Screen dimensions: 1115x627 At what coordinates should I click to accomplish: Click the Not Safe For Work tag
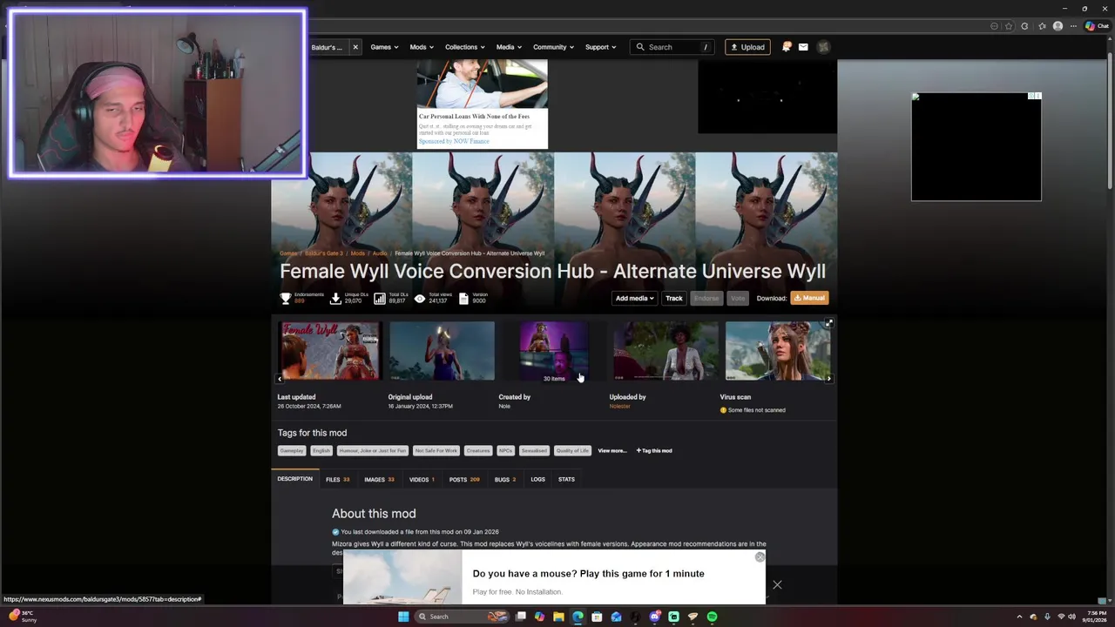pos(436,451)
